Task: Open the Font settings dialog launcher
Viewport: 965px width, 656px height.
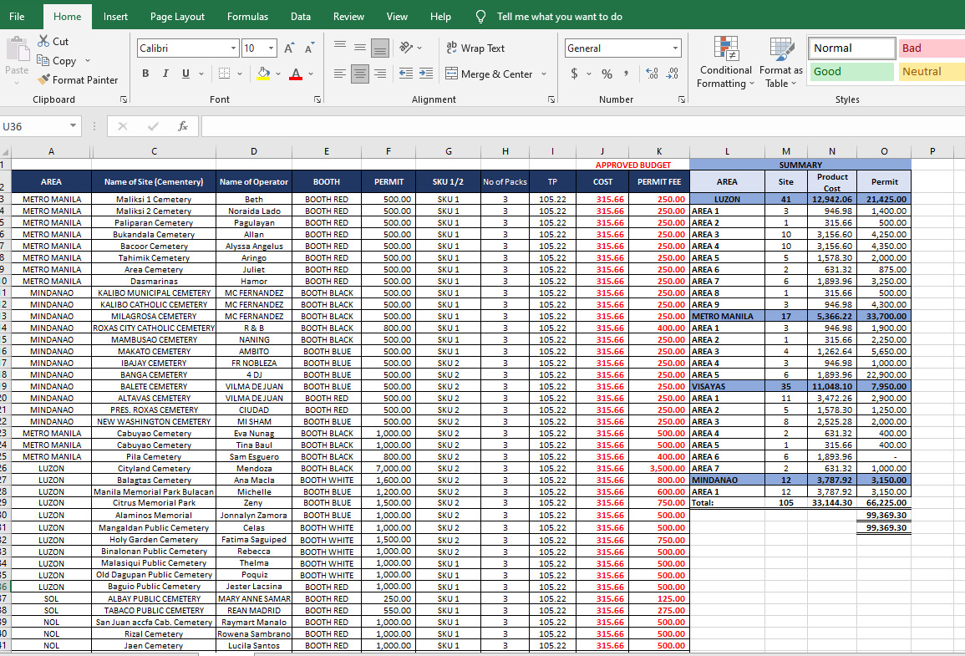Action: (x=317, y=99)
